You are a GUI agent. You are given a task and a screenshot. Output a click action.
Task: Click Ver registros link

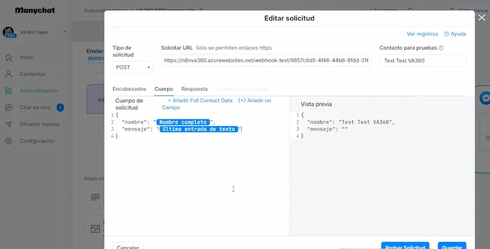click(422, 34)
